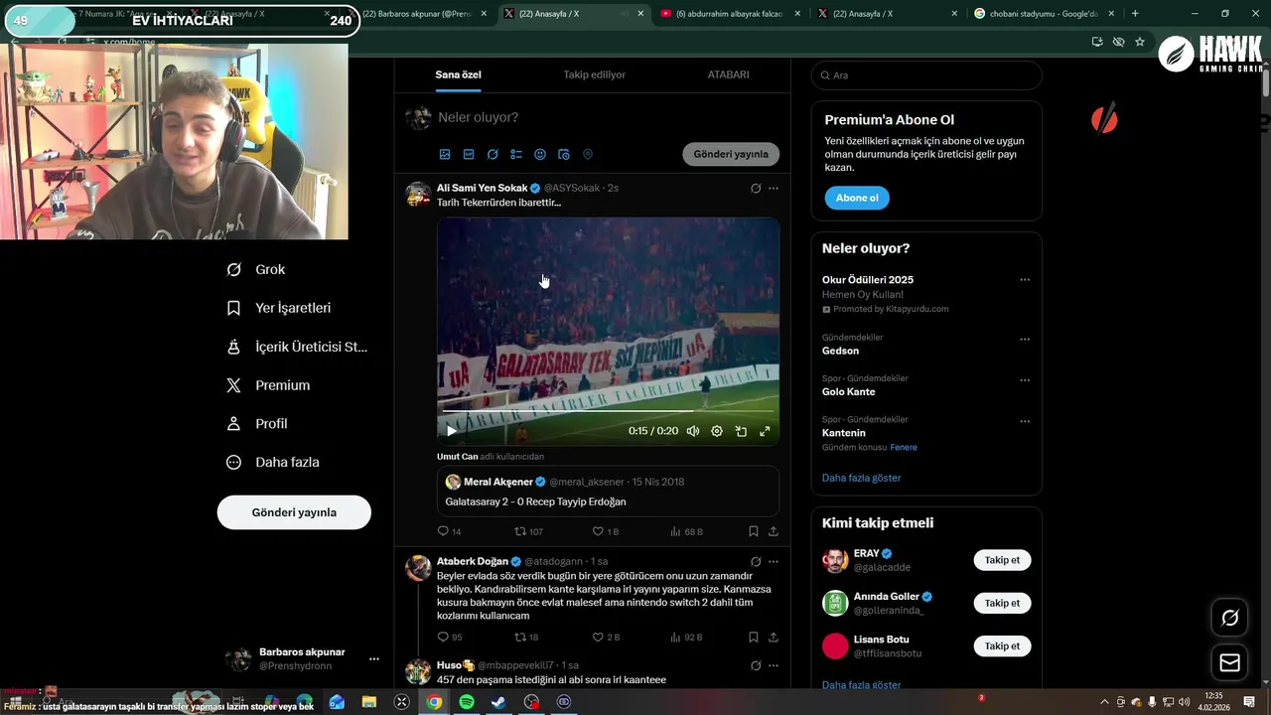Open Steam from the taskbar

tap(498, 702)
